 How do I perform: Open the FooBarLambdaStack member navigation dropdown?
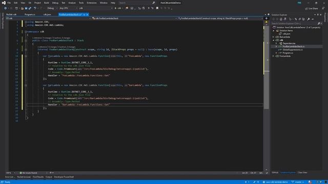[x=220, y=18]
